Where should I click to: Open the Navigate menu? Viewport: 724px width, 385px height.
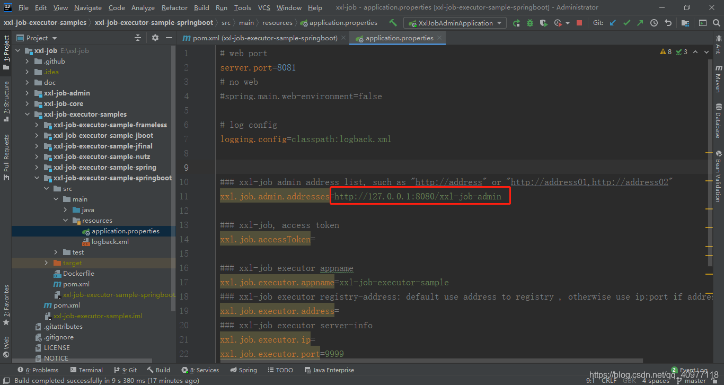coord(88,7)
